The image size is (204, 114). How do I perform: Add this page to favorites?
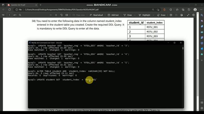tap(158, 9)
